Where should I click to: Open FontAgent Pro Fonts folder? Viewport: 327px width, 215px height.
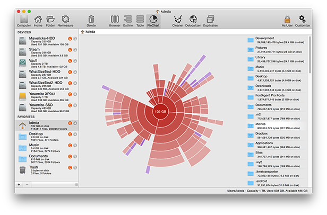click(x=277, y=97)
